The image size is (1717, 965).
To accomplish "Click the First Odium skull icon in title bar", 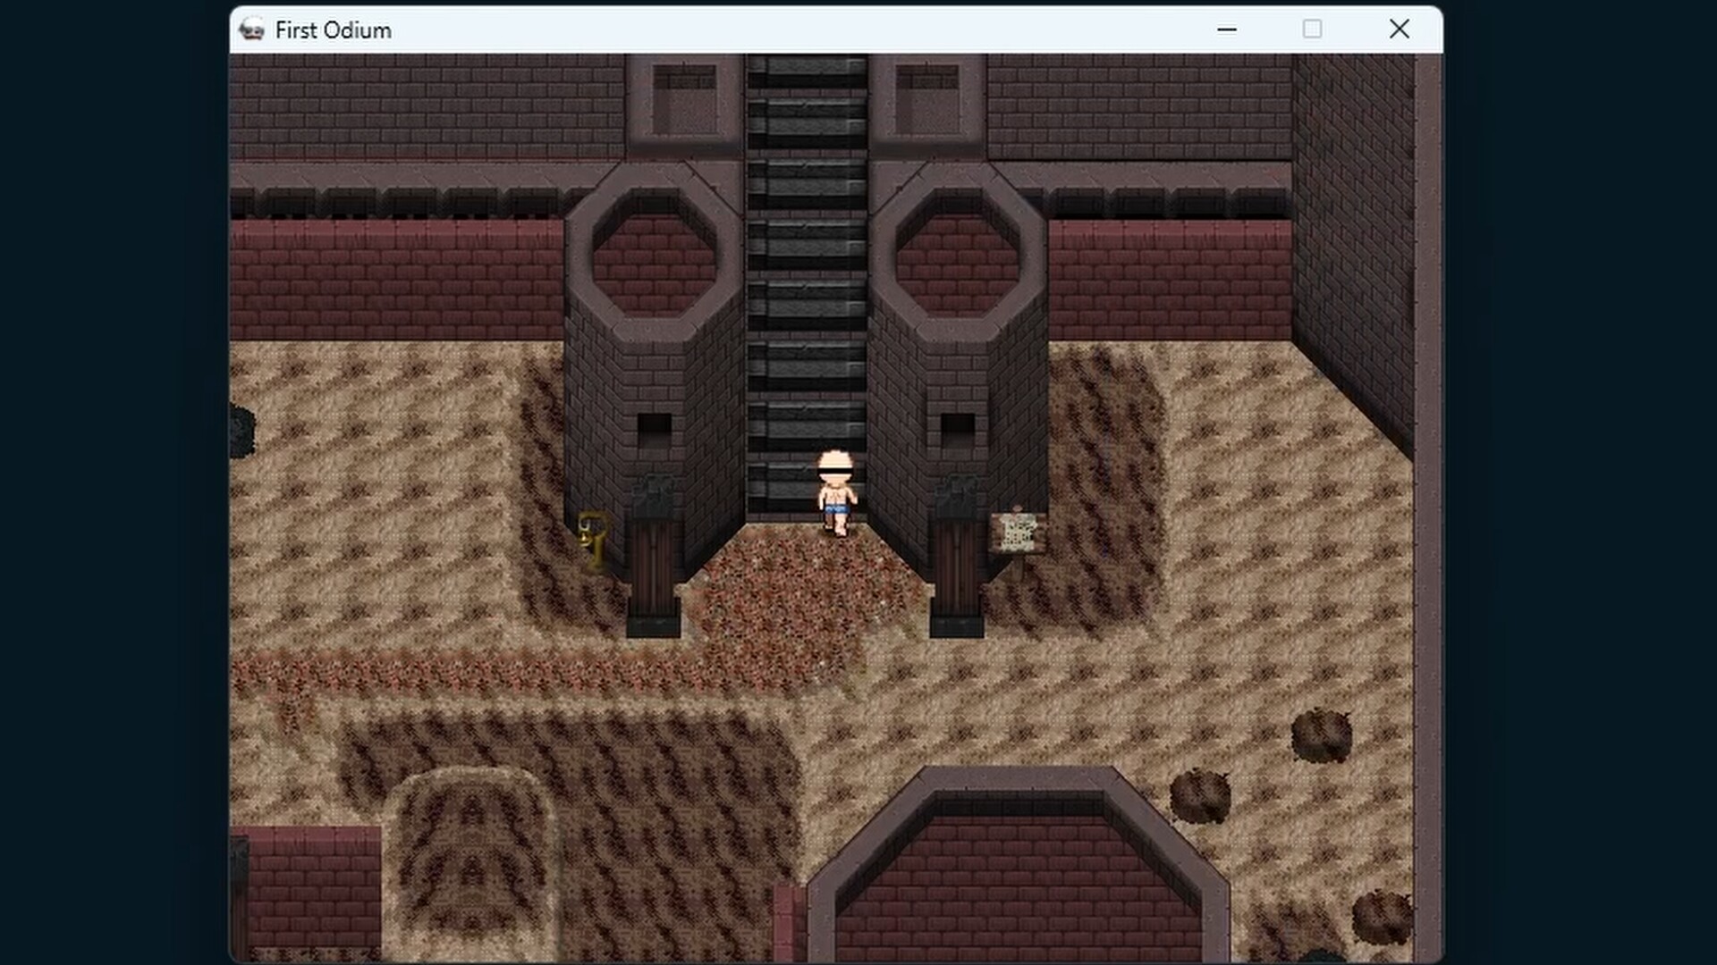I will pos(251,29).
